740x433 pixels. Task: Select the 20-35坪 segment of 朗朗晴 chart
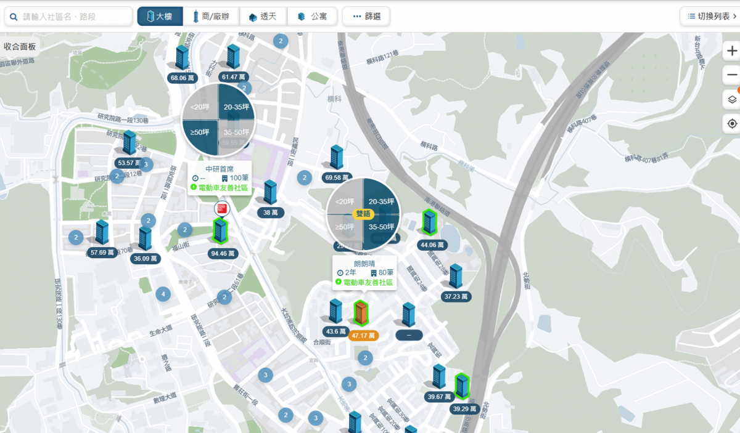[381, 201]
